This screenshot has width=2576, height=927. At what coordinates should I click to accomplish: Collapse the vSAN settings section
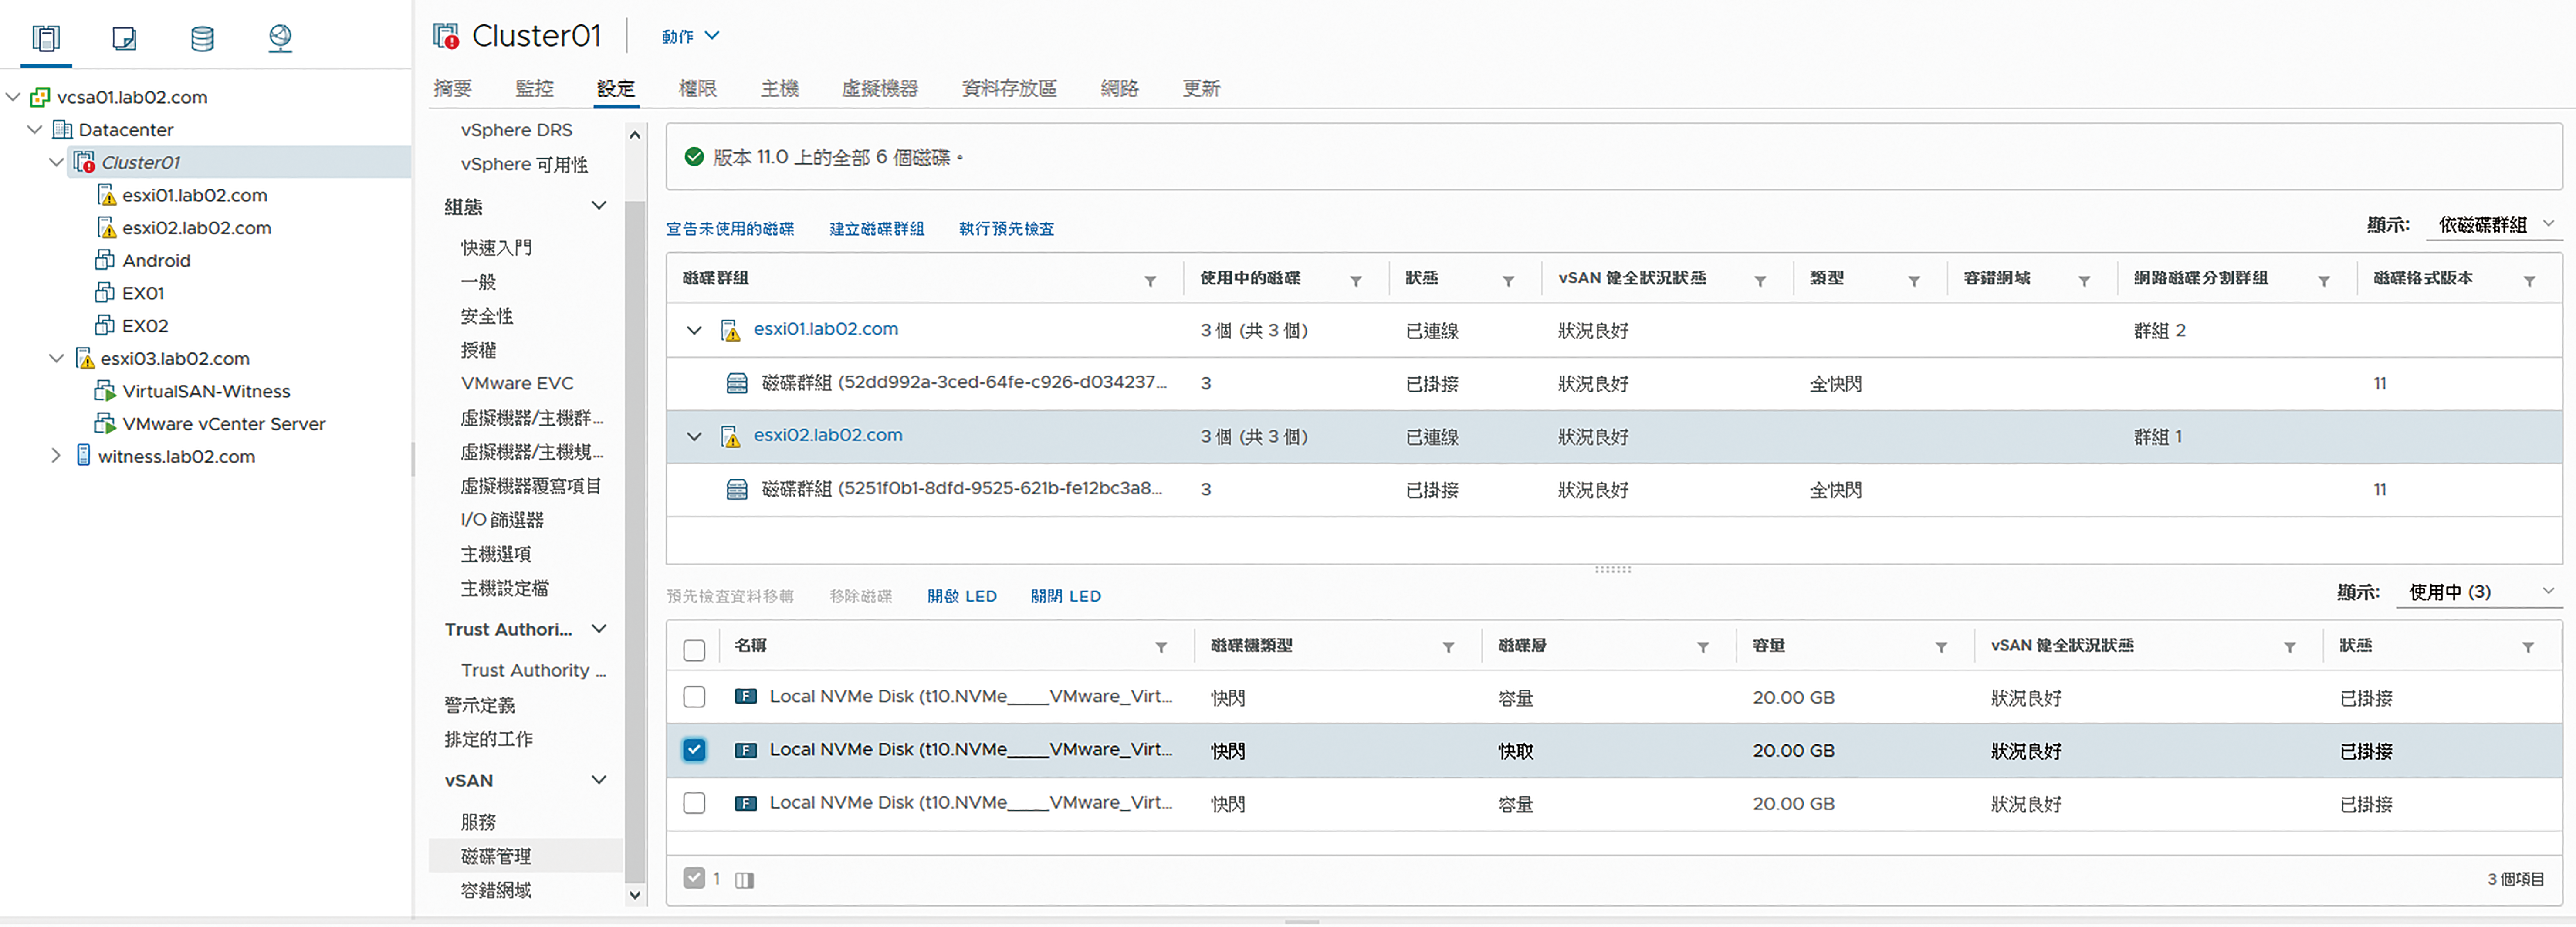pos(599,780)
